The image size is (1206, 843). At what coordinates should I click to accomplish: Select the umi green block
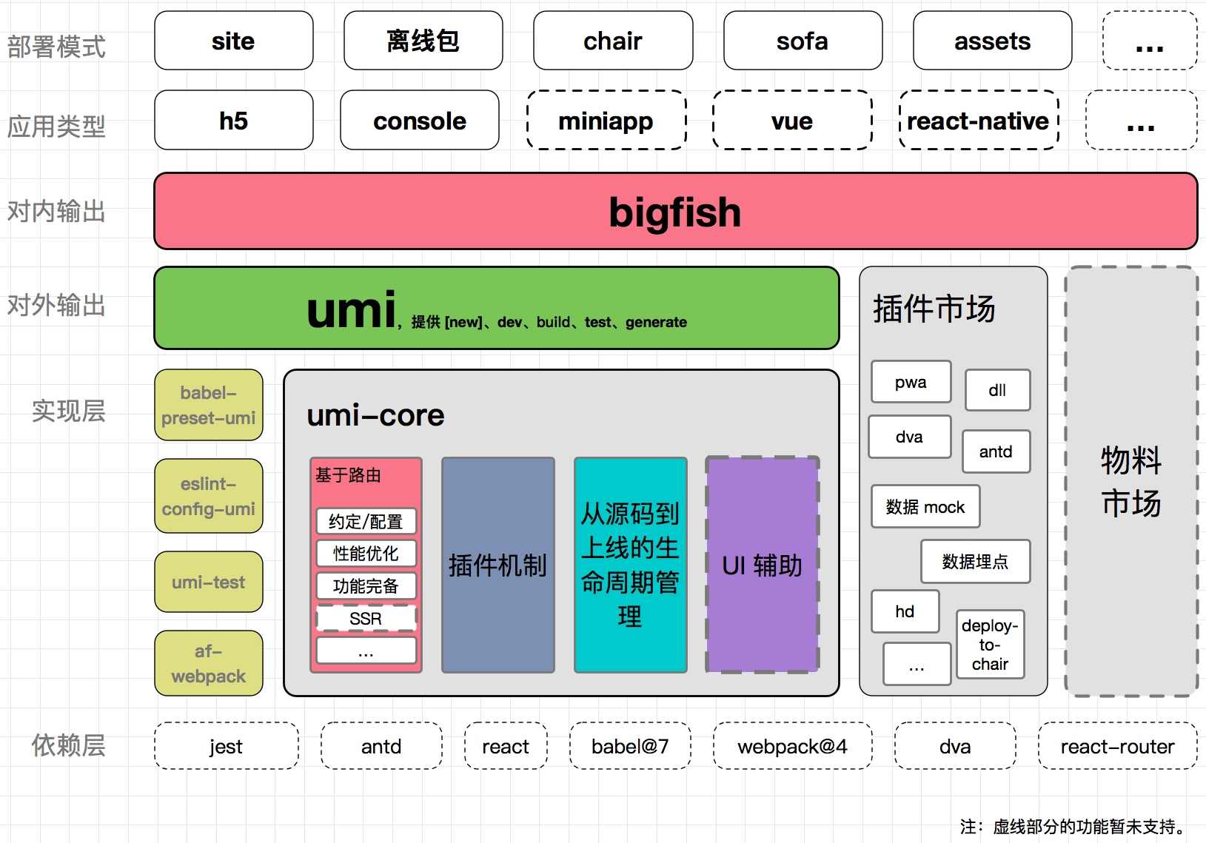point(495,308)
